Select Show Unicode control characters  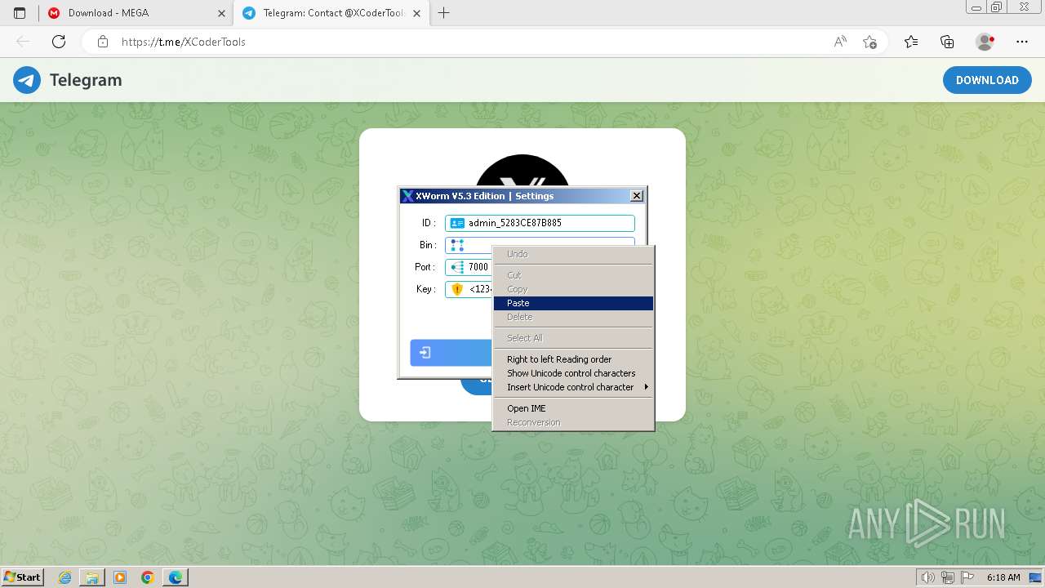click(x=573, y=373)
